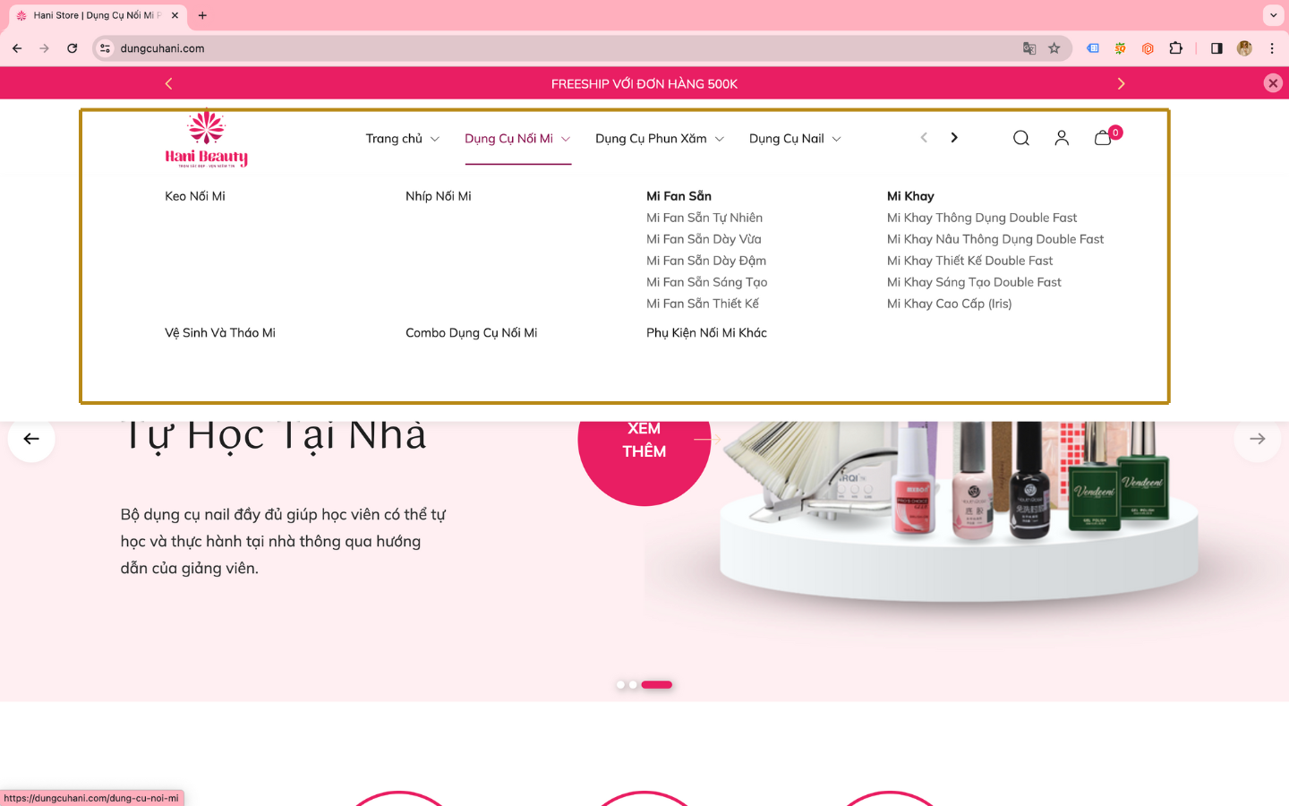Open Mi Khay Nâu Thông Dụng Double Fast
The height and width of the screenshot is (806, 1289).
coord(995,239)
